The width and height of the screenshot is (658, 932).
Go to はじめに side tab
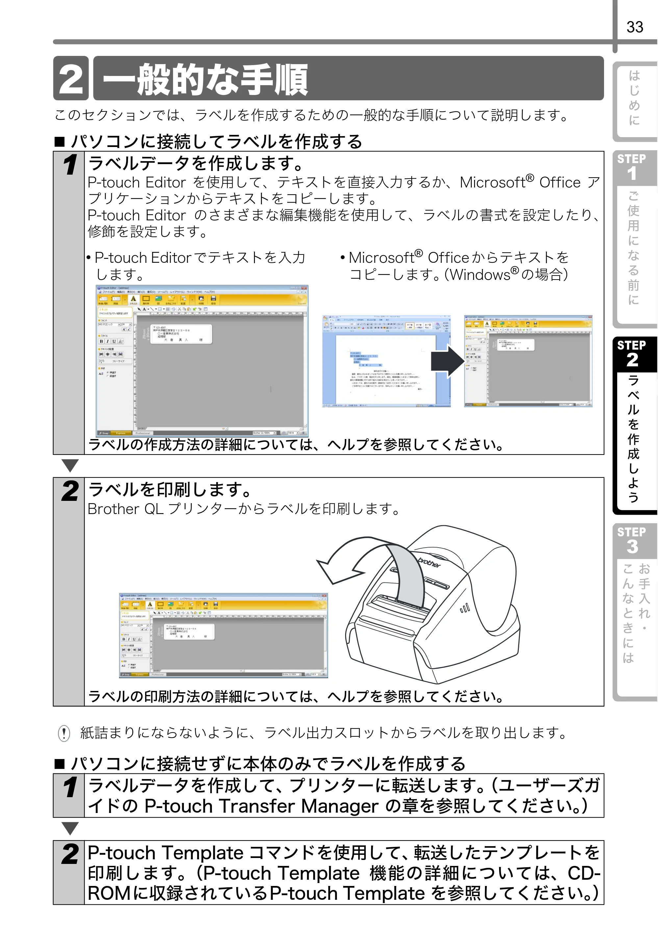(634, 102)
